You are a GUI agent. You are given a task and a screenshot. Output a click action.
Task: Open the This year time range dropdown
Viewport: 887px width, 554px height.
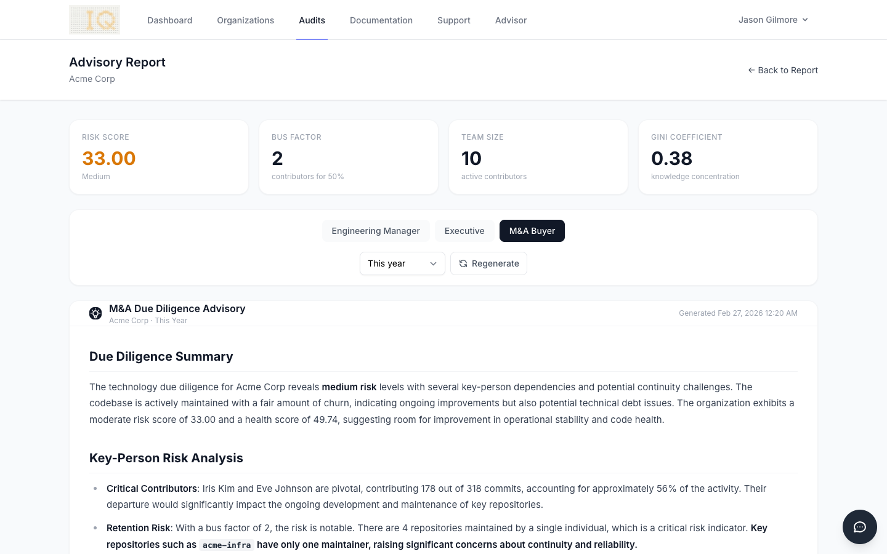402,263
